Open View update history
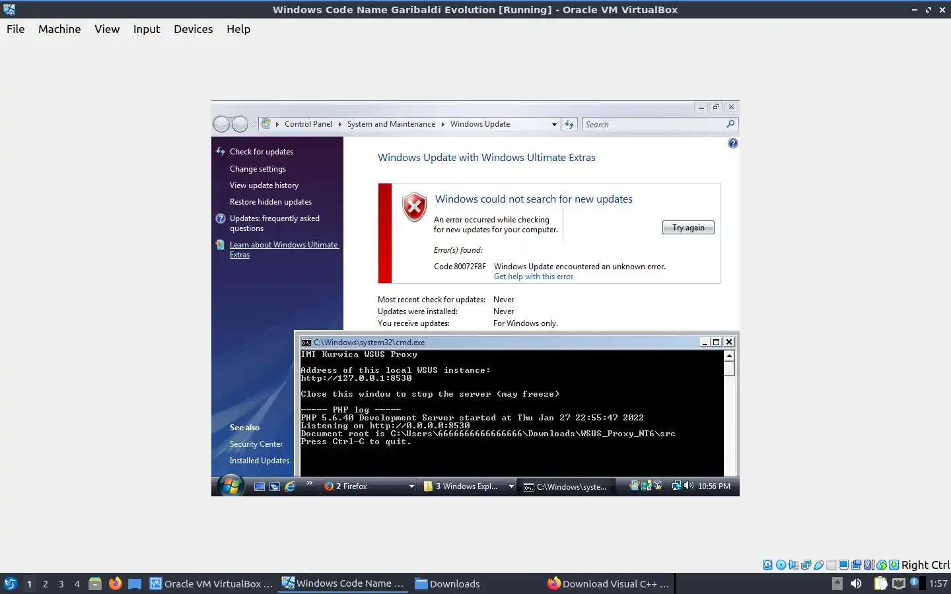951x594 pixels. (264, 185)
